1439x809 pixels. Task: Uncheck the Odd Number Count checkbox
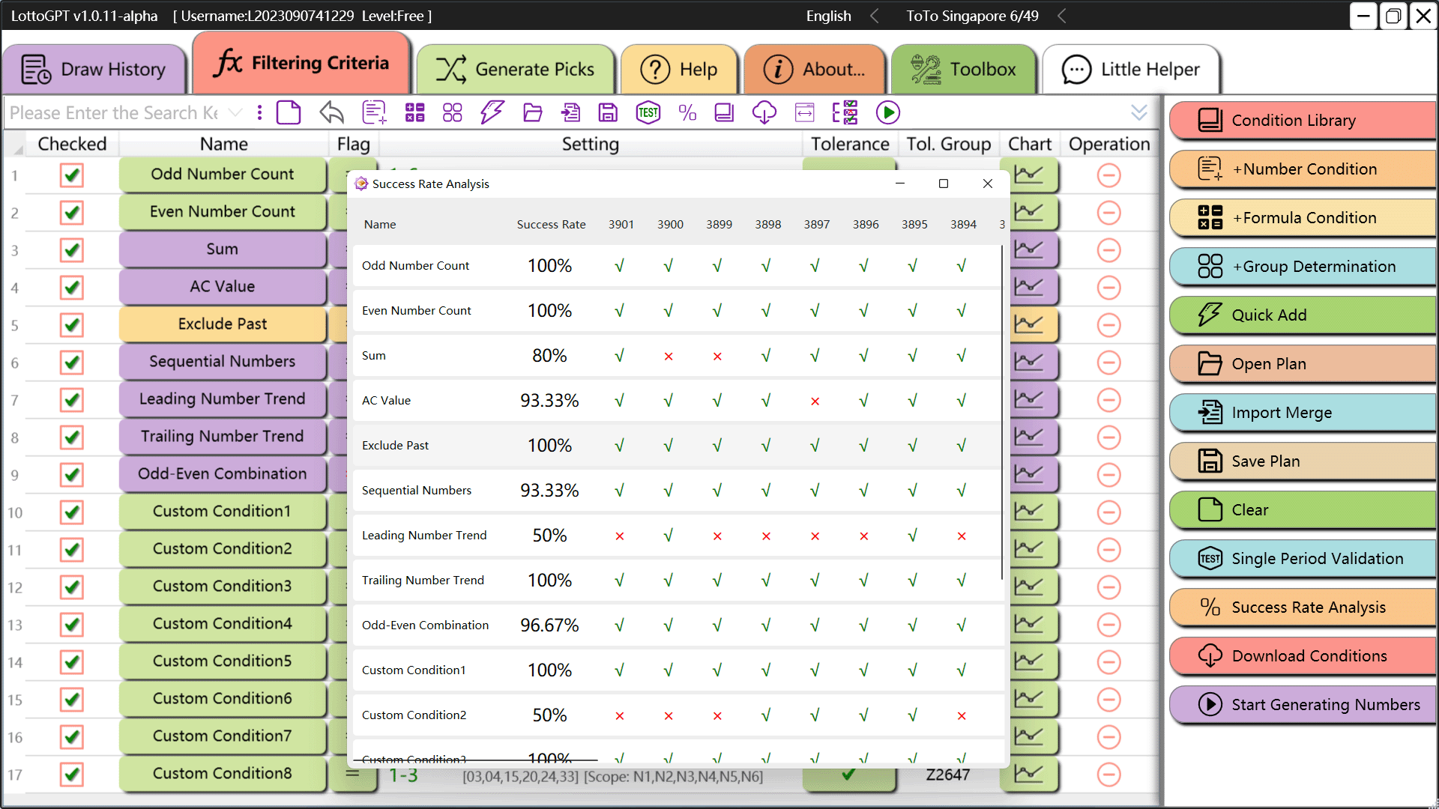pyautogui.click(x=72, y=175)
